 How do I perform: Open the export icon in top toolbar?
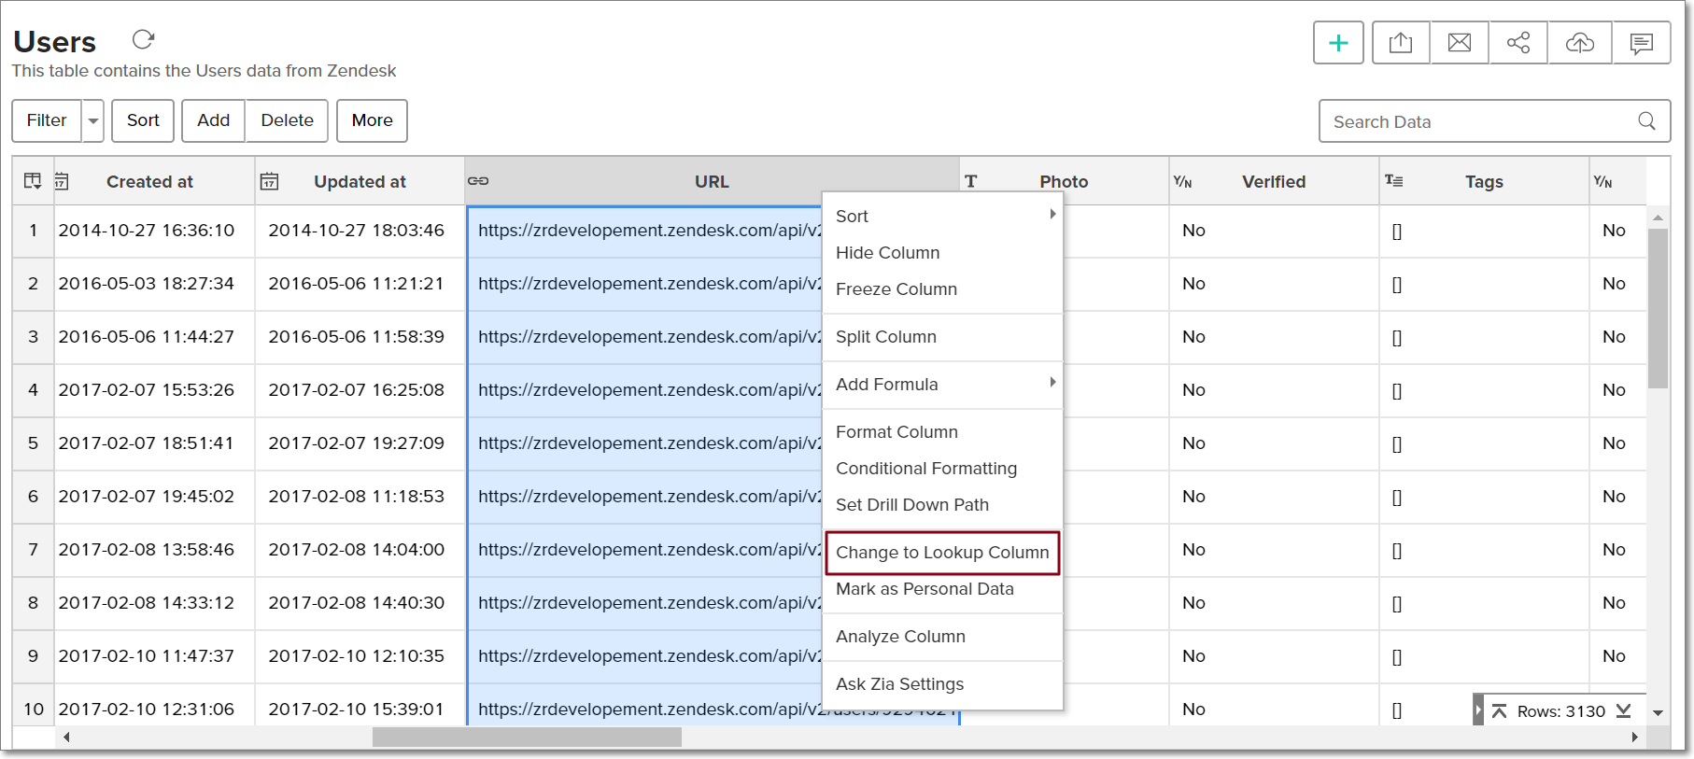pyautogui.click(x=1401, y=43)
